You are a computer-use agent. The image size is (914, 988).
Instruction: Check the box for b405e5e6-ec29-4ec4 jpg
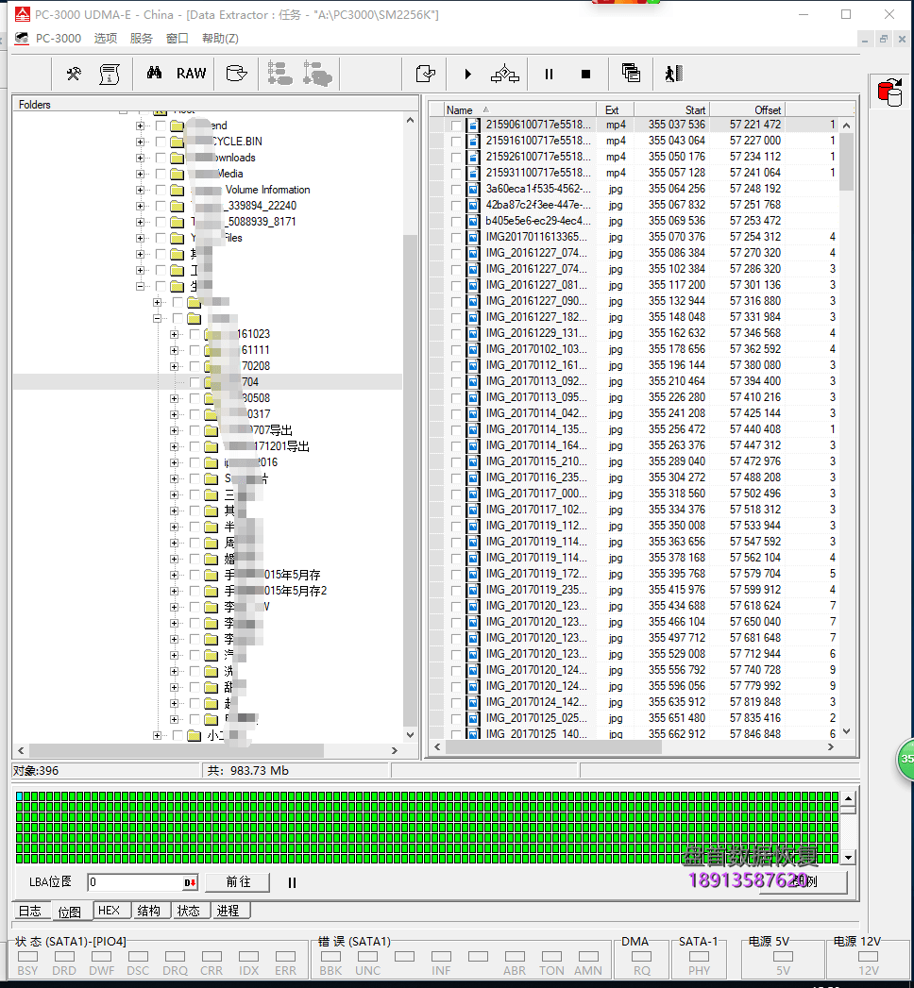click(456, 221)
